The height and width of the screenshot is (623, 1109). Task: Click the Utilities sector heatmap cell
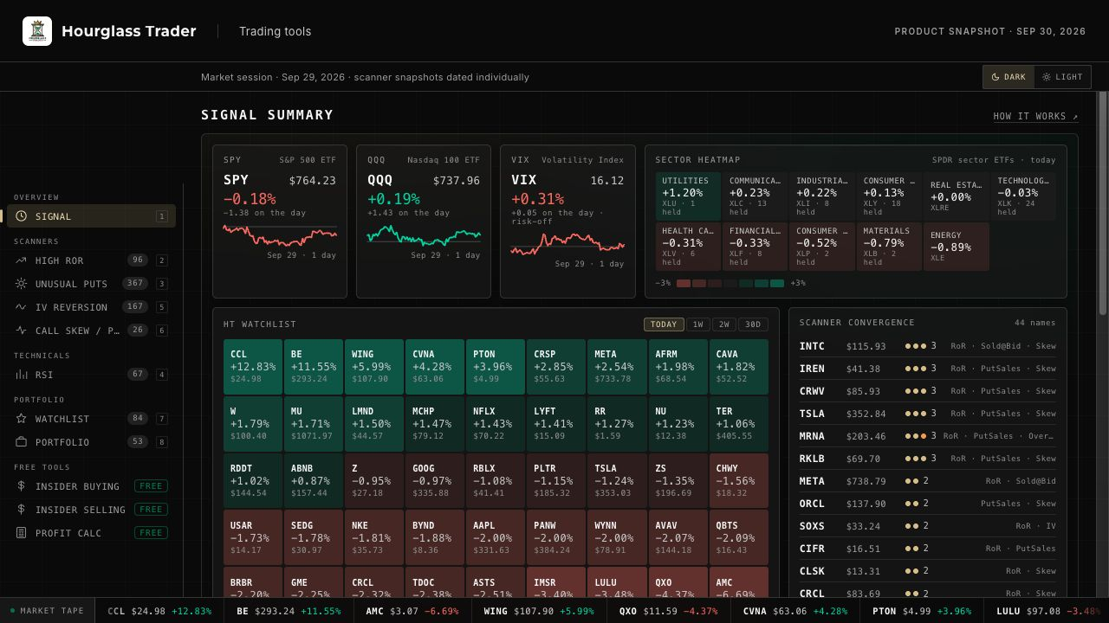[x=688, y=196]
